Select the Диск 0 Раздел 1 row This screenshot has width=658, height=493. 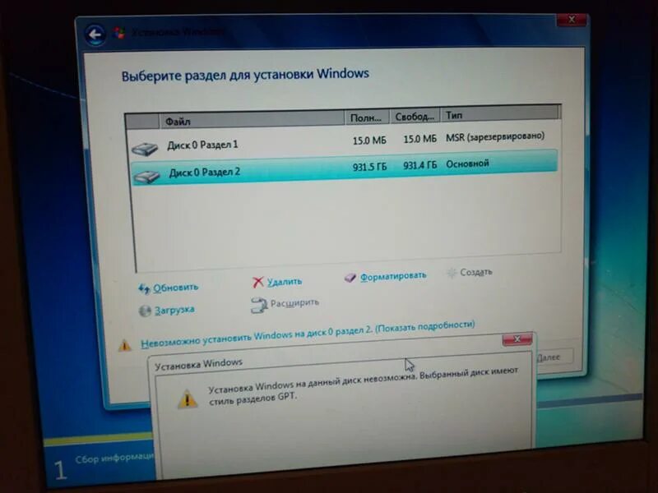[x=344, y=141]
